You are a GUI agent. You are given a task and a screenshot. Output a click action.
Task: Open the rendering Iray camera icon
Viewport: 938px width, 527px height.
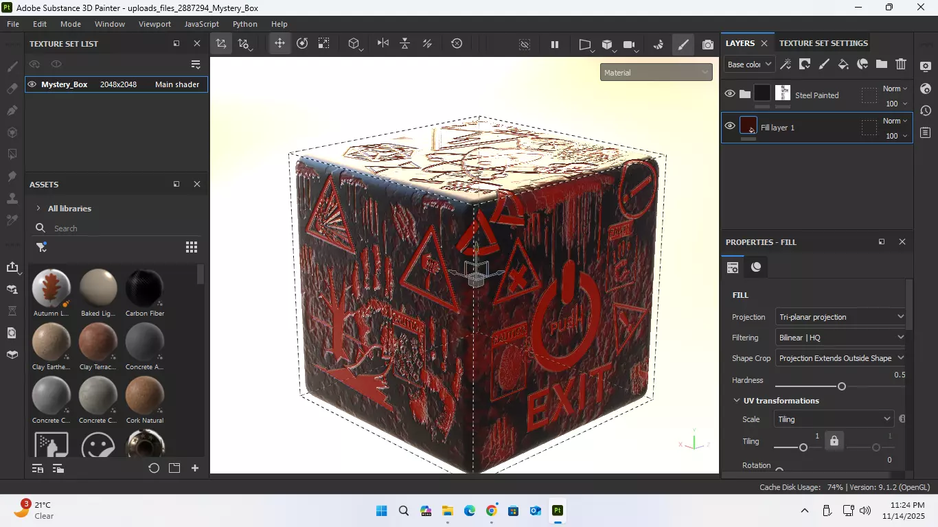[708, 45]
